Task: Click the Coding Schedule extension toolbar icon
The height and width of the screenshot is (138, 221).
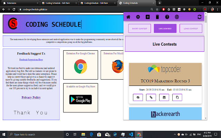Action: pyautogui.click(x=205, y=9)
